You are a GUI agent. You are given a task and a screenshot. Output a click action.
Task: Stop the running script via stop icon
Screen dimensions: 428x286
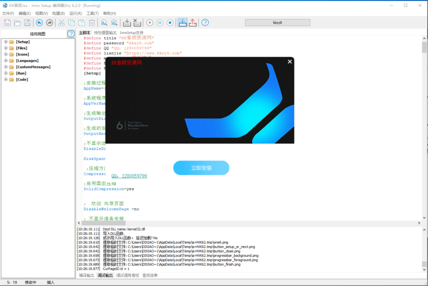click(x=170, y=22)
